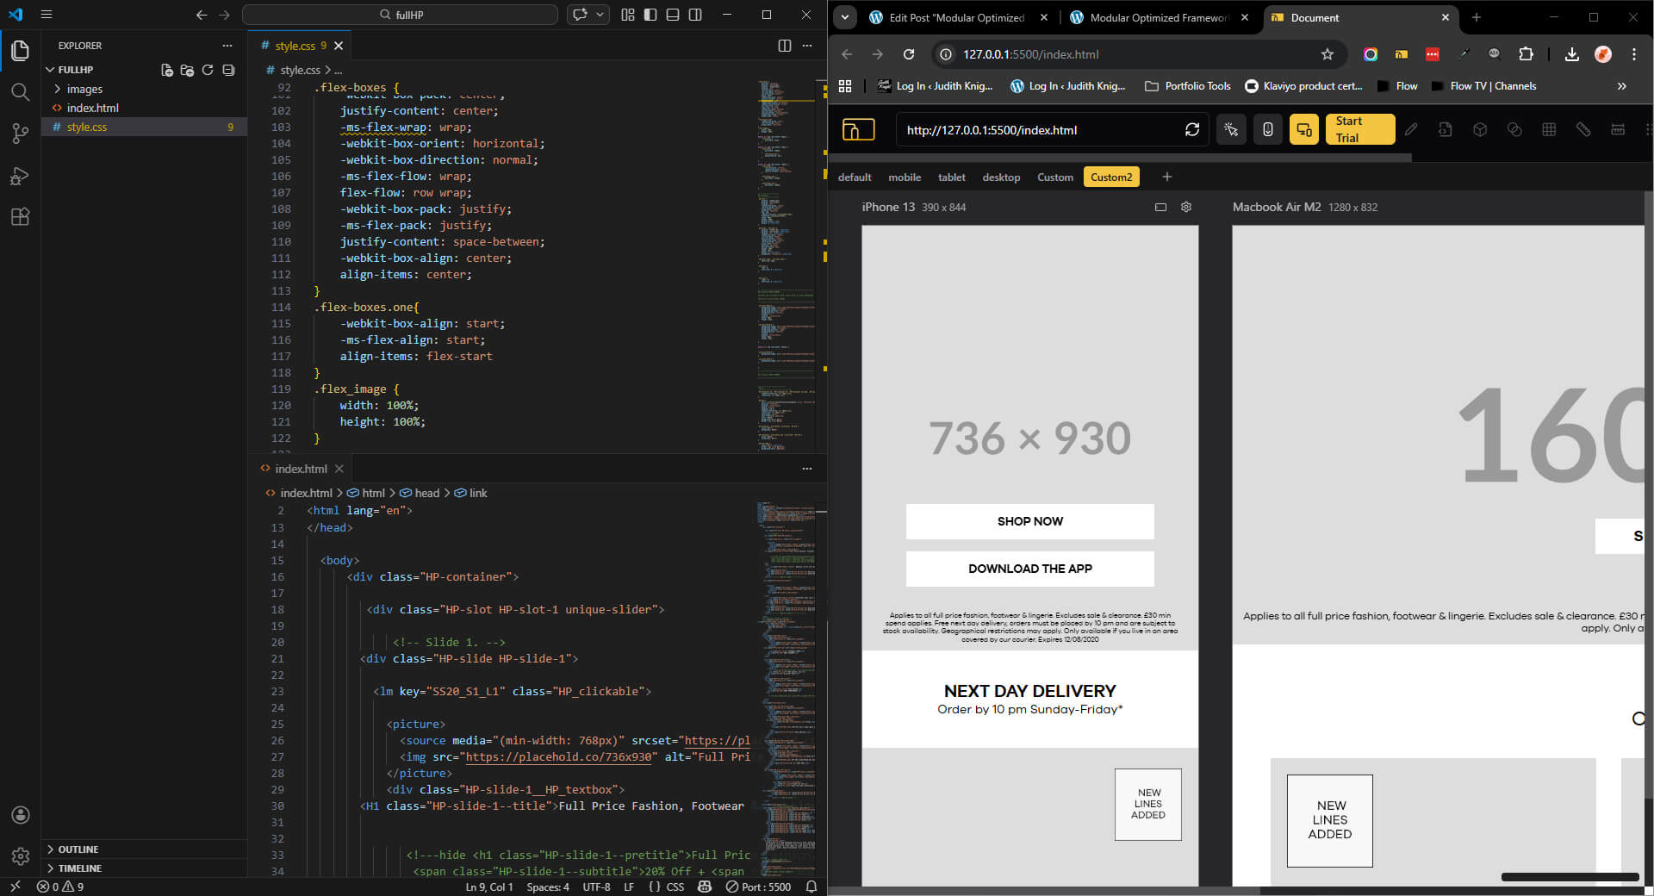Toggle the touch/scroll sync mode button
The image size is (1654, 896).
tap(1268, 129)
